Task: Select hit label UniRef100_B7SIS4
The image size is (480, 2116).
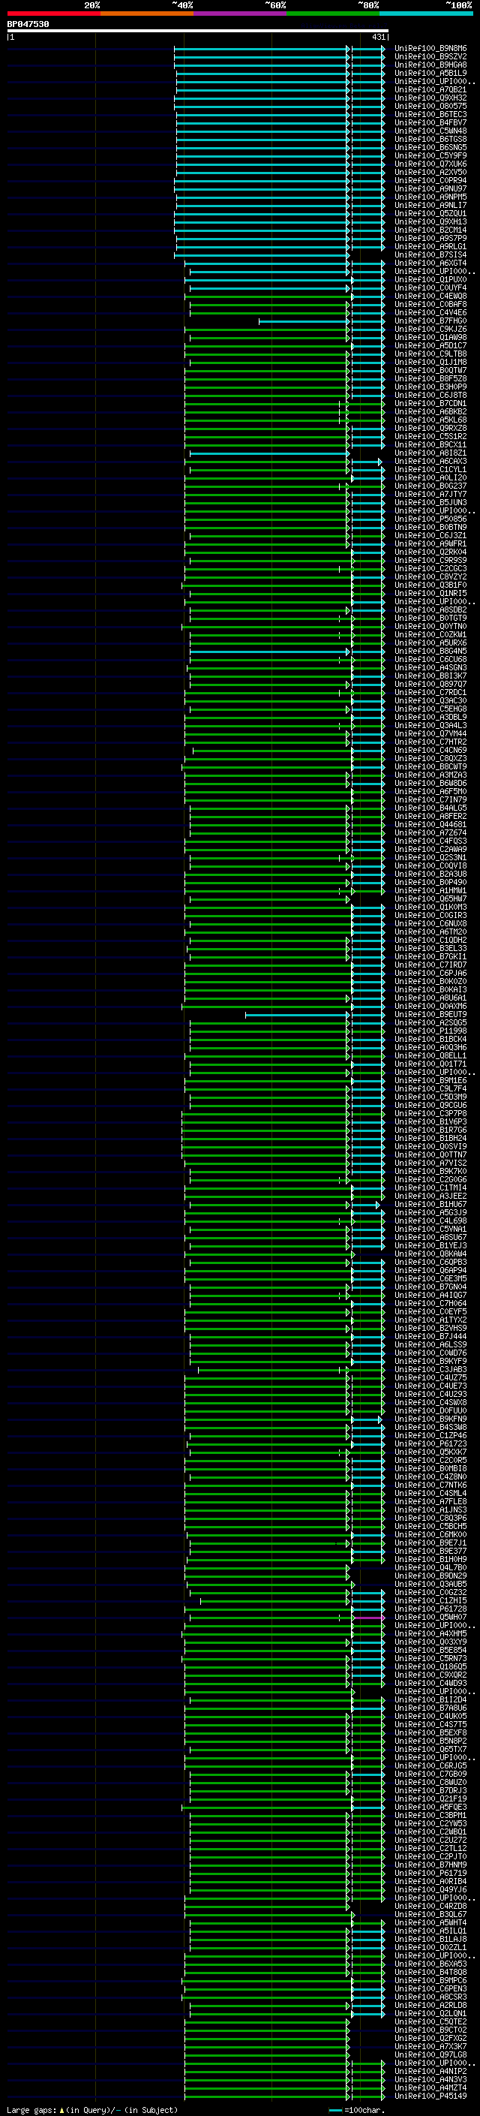Action: click(430, 254)
